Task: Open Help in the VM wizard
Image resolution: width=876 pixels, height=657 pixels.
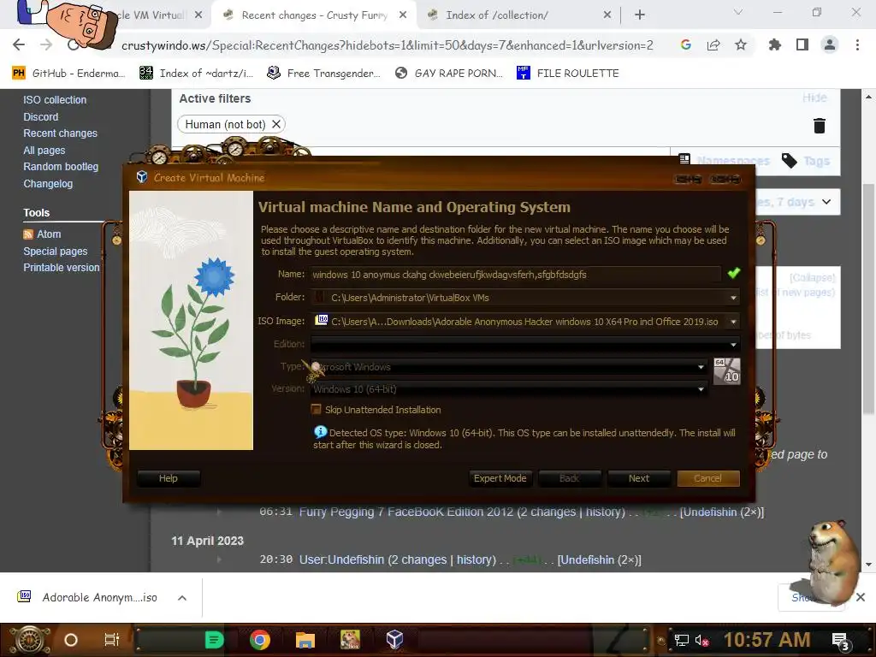Action: (169, 478)
